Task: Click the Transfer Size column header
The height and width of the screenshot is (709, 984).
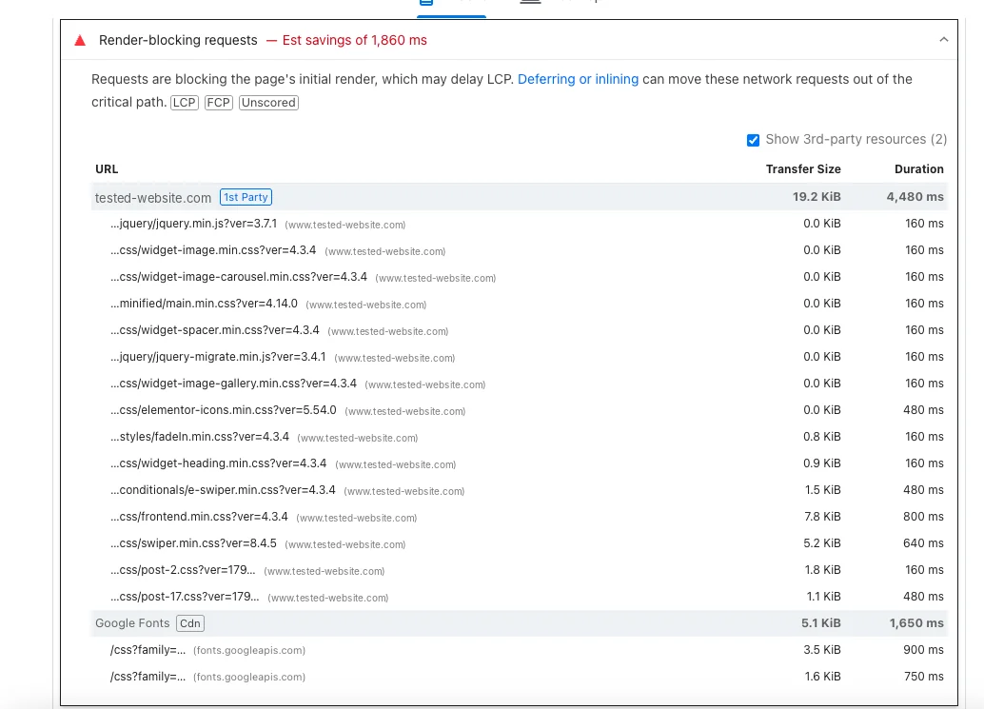Action: pos(803,168)
